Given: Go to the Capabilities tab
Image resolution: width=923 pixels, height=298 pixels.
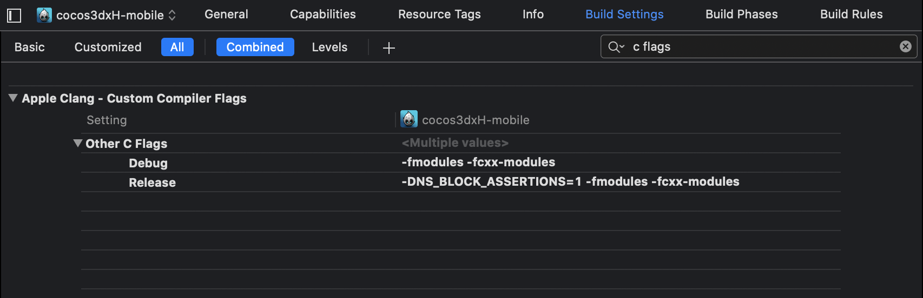Looking at the screenshot, I should pos(322,15).
